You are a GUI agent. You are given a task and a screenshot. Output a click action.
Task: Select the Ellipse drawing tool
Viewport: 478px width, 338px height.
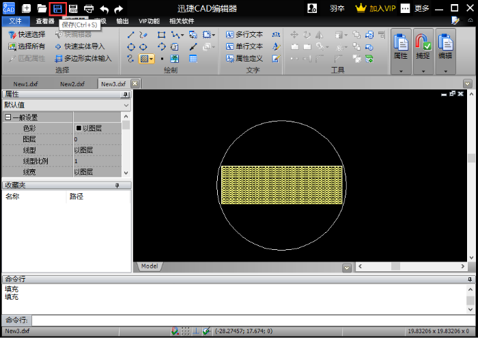(x=143, y=47)
